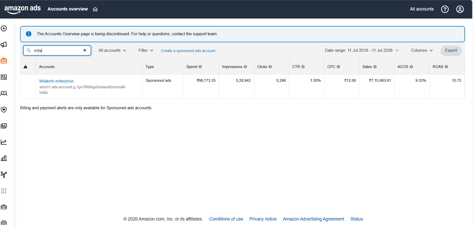Open the user profile icon
Viewport: 473px width, 228px height.
pos(460,9)
